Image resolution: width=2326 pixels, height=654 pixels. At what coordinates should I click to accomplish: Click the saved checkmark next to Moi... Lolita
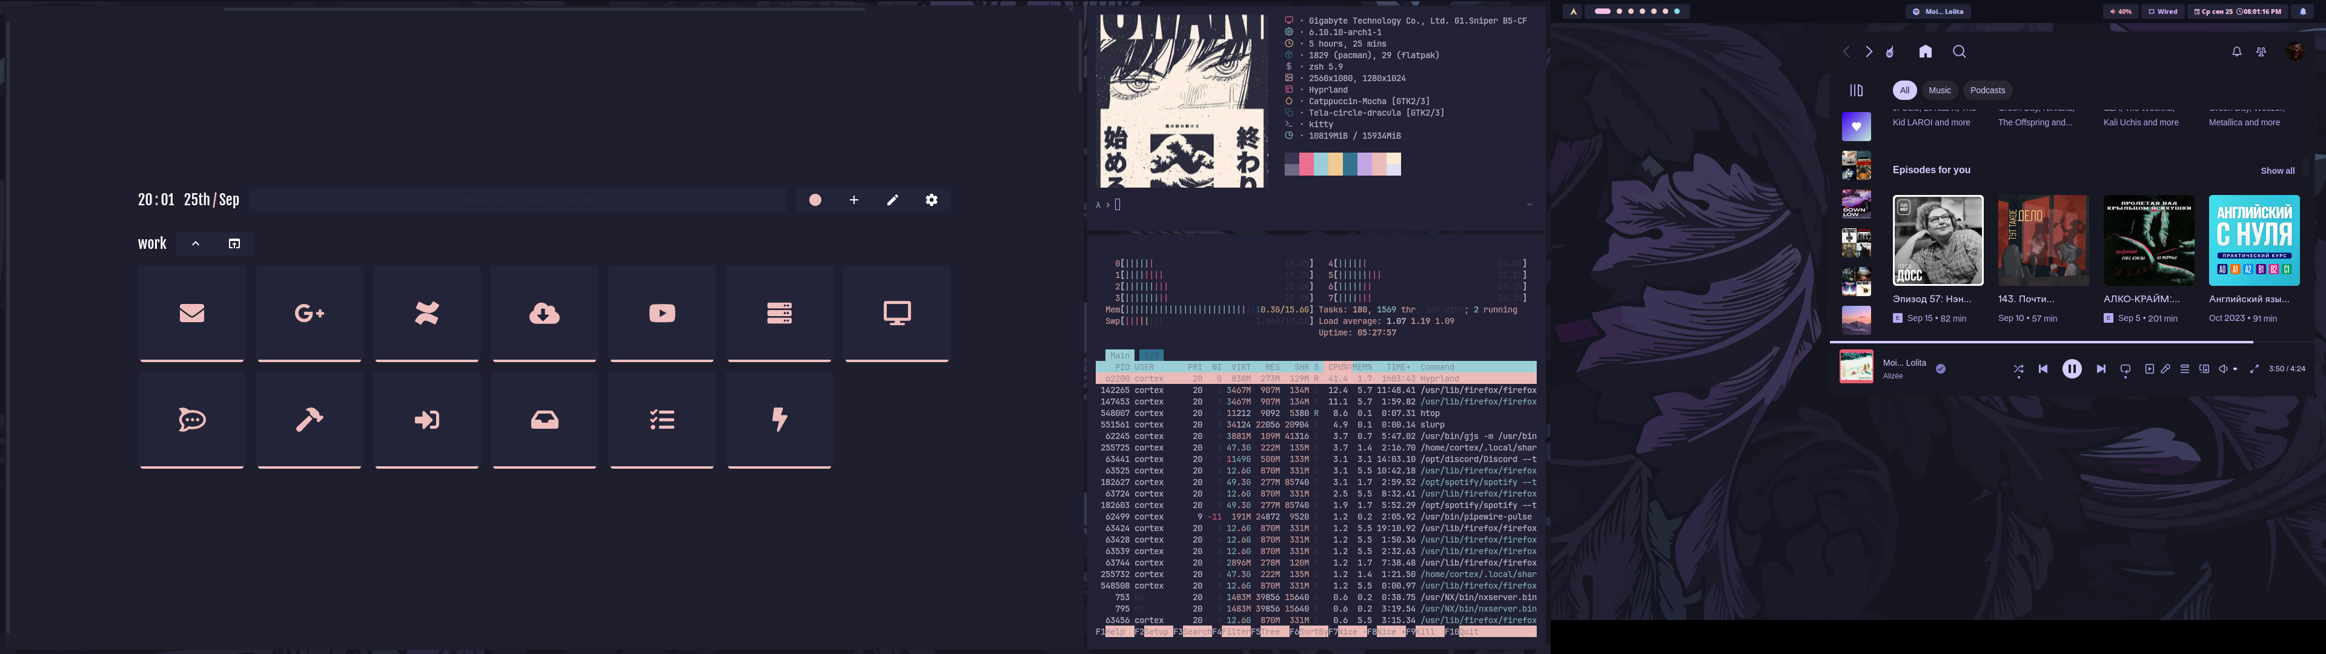1940,369
